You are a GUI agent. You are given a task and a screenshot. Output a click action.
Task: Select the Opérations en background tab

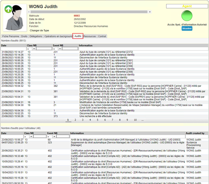point(58,36)
